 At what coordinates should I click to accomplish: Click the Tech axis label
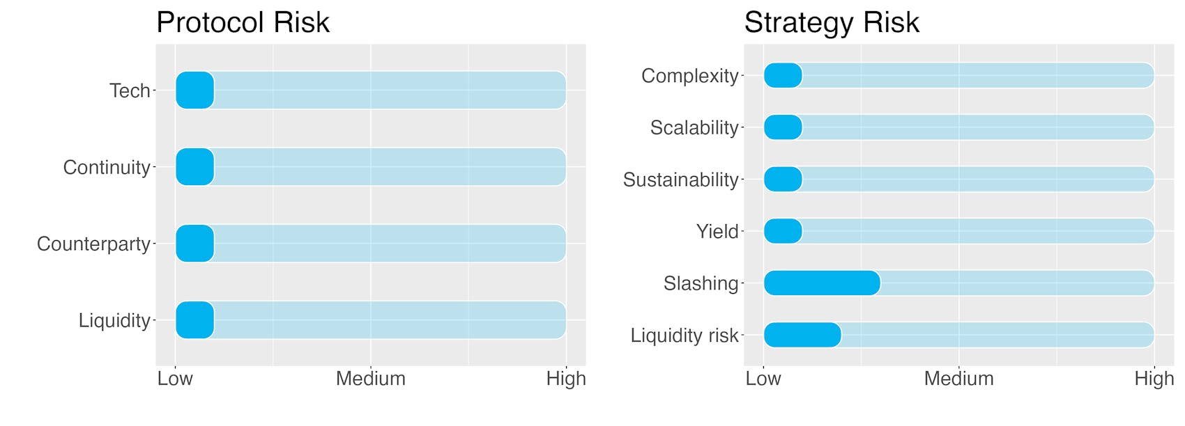[130, 90]
